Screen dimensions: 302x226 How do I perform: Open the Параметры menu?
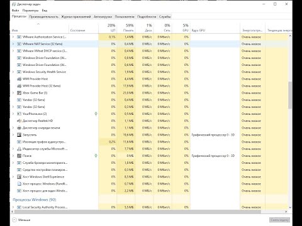tap(30, 10)
